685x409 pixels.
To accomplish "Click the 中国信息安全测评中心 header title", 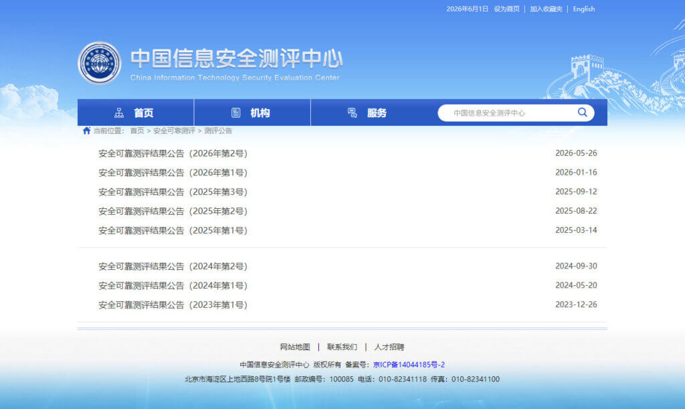I will point(236,58).
